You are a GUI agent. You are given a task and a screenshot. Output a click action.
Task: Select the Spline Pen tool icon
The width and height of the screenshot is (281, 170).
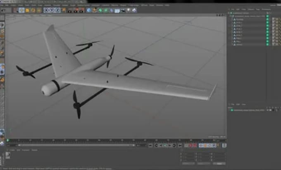(95, 10)
